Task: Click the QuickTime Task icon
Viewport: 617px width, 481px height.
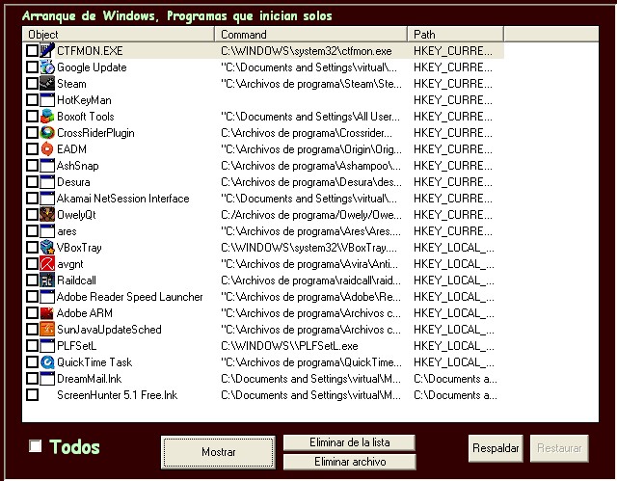Action: [47, 362]
